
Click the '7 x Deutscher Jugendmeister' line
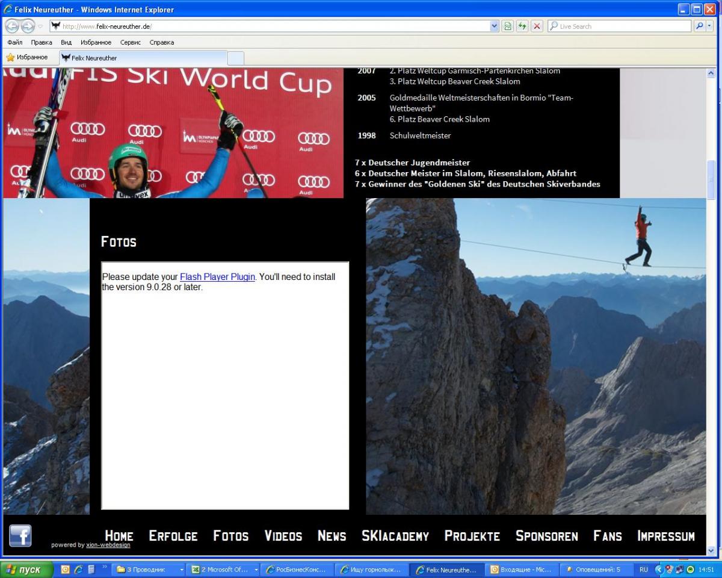point(413,163)
